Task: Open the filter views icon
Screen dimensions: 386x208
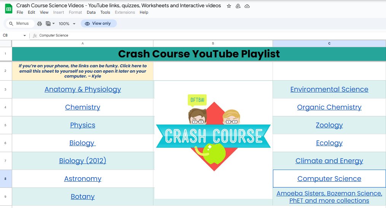Action: tap(48, 24)
